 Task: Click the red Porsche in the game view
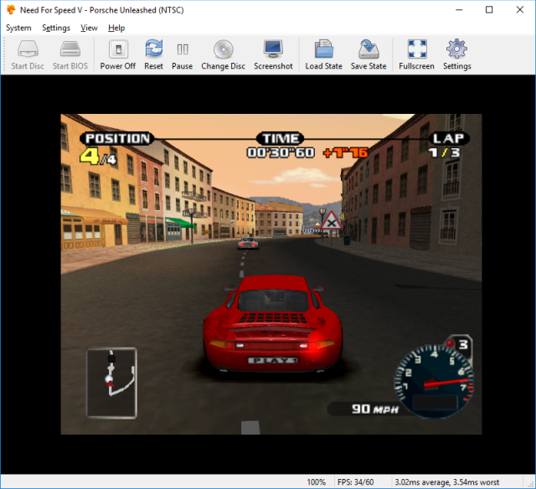click(x=273, y=322)
